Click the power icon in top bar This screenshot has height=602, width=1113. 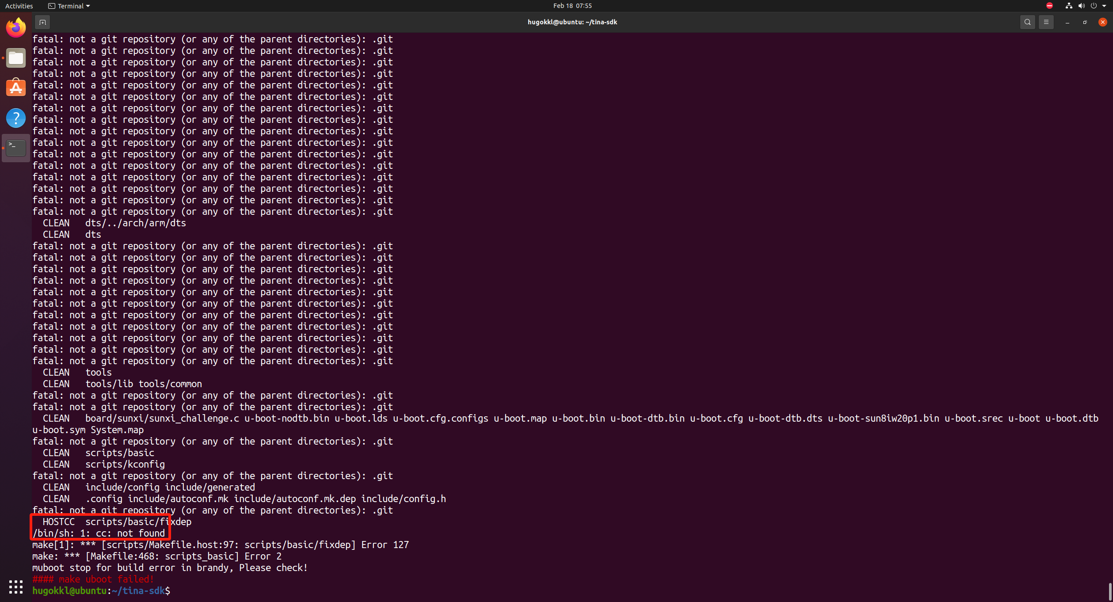point(1094,6)
